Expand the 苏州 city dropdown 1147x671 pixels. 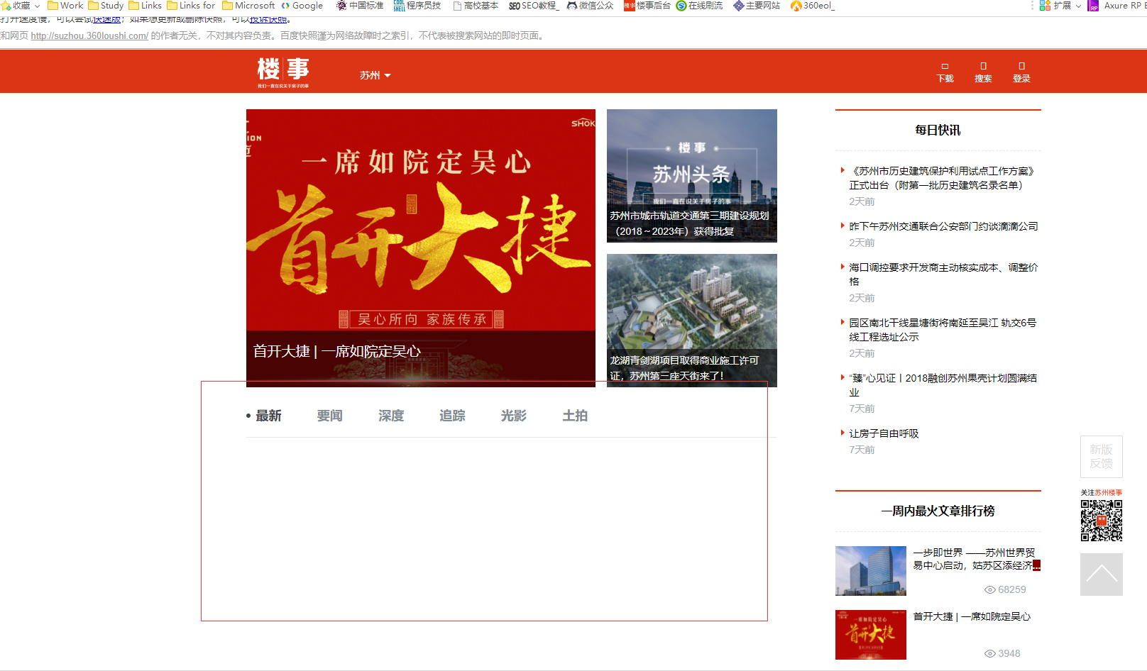coord(375,75)
